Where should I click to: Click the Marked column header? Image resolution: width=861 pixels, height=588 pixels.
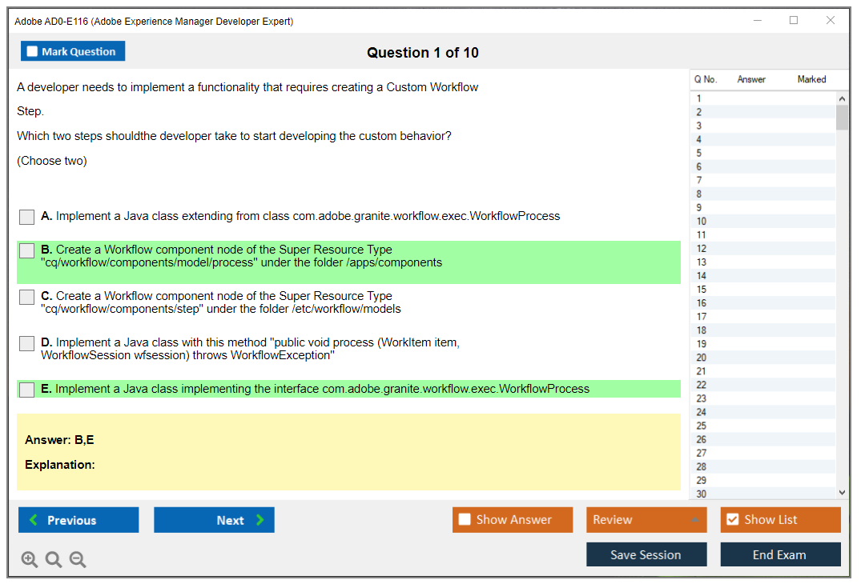[811, 79]
